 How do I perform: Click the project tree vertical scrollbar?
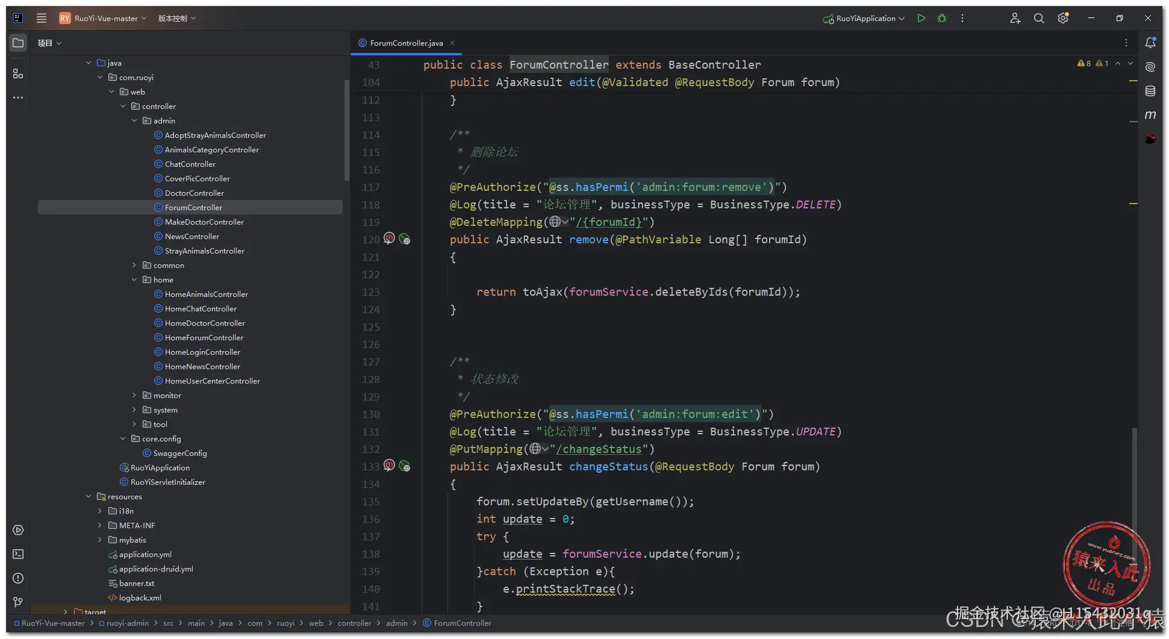click(346, 129)
